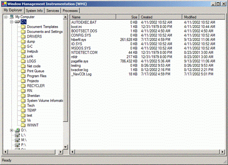Viewport: 228px width, 165px height.
Task: Select the MSDOS.SYS file
Action: [81, 48]
